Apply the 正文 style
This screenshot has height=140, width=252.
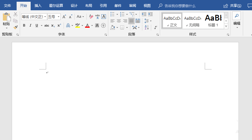tap(172, 21)
